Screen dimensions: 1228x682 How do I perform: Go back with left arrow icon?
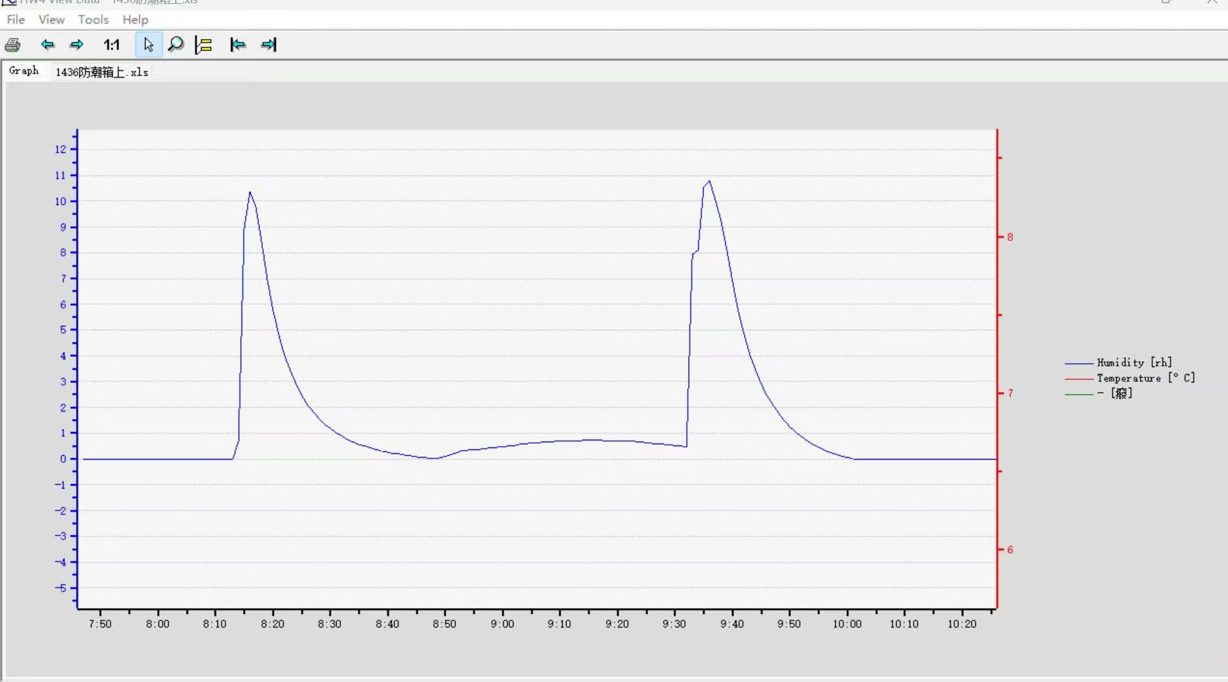pyautogui.click(x=48, y=44)
